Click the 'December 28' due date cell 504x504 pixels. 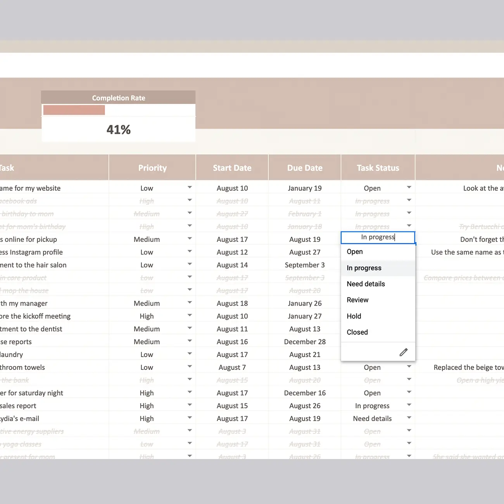click(x=305, y=342)
